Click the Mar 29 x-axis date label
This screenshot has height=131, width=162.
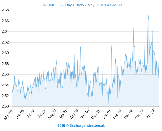(139, 114)
